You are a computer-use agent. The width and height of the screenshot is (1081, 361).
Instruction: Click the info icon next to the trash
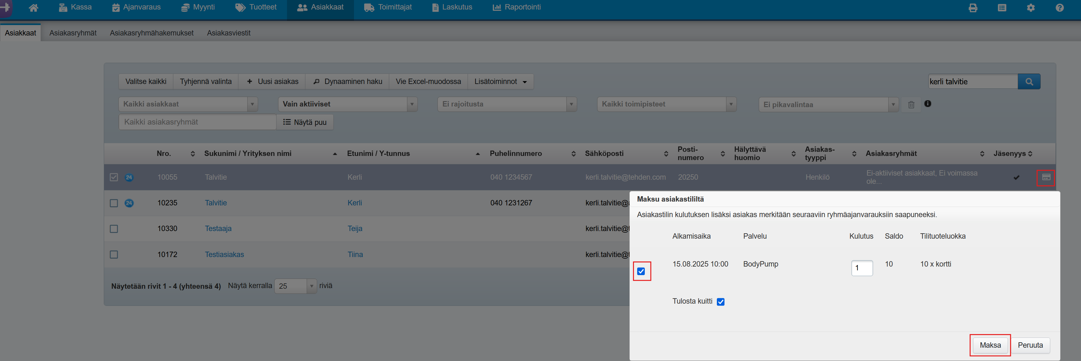927,103
